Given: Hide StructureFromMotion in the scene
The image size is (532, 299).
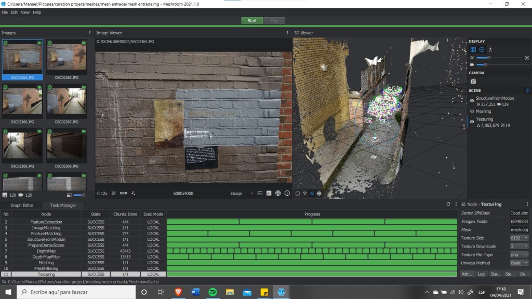Looking at the screenshot, I should 472,101.
